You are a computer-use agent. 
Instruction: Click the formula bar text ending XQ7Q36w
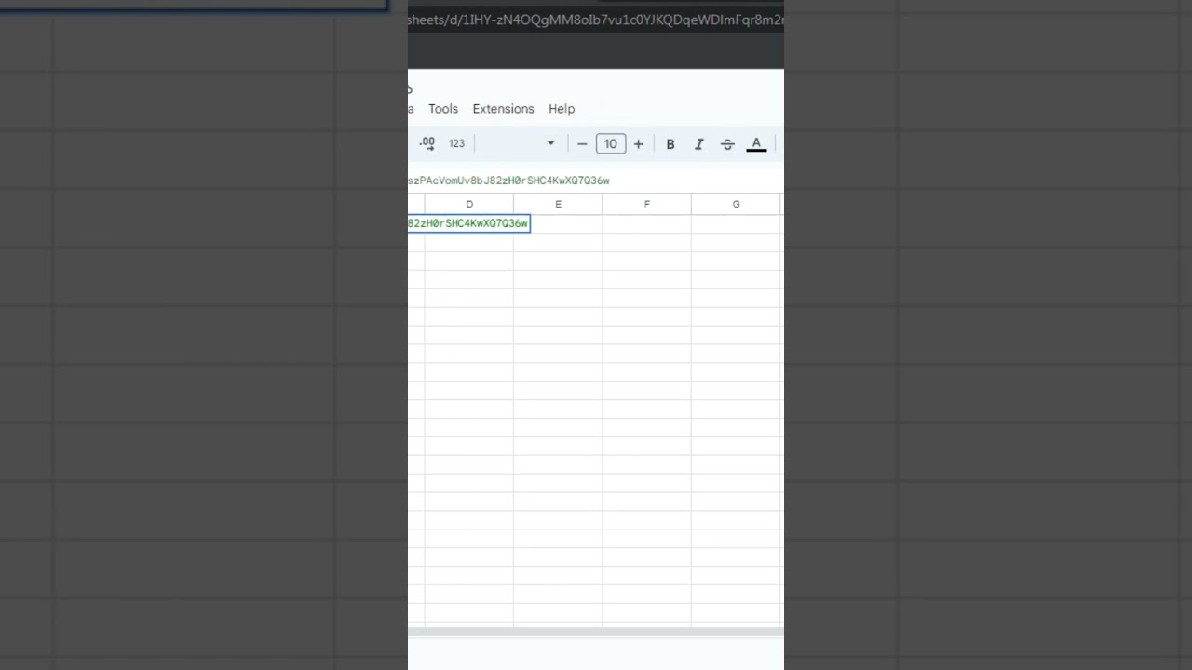[508, 181]
